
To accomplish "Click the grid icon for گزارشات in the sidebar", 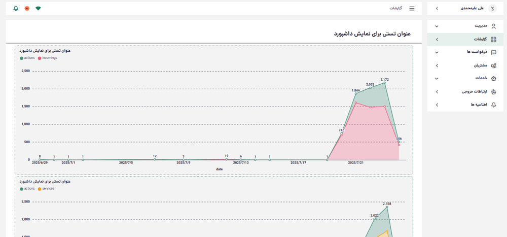I will 493,40.
